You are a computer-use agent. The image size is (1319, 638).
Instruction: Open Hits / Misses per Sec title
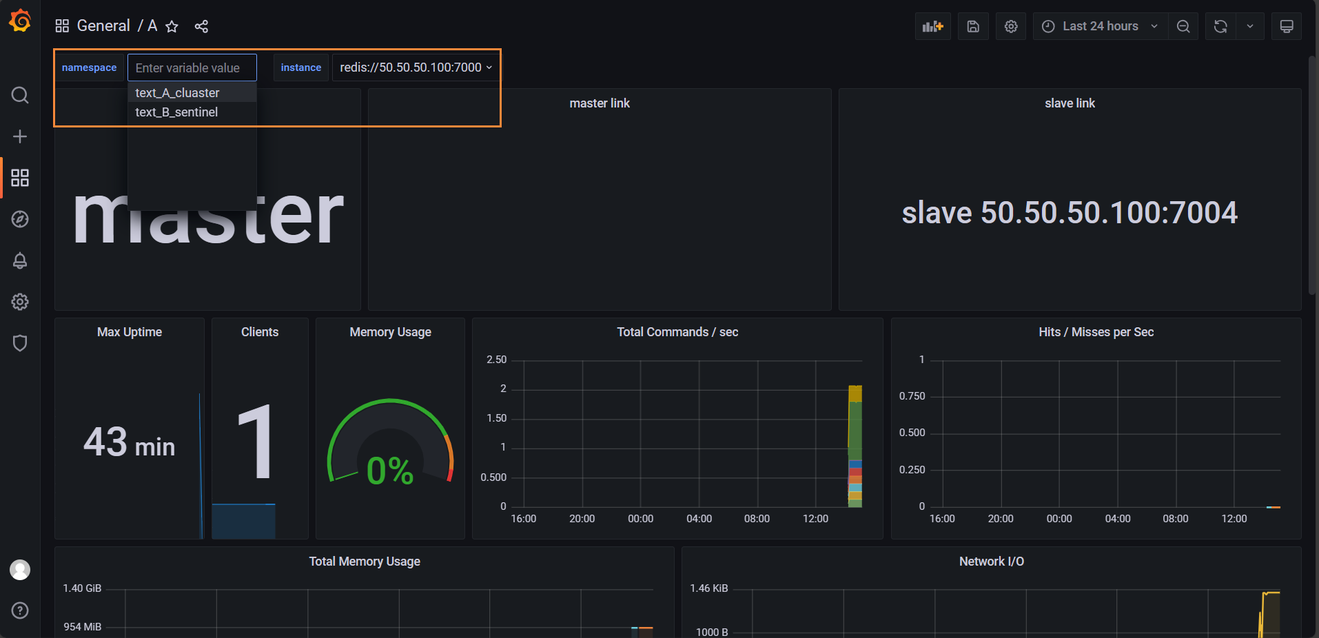pos(1096,332)
